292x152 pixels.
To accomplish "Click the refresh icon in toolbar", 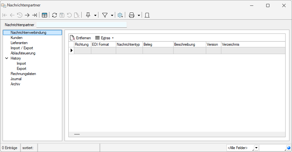I will (x=55, y=15).
